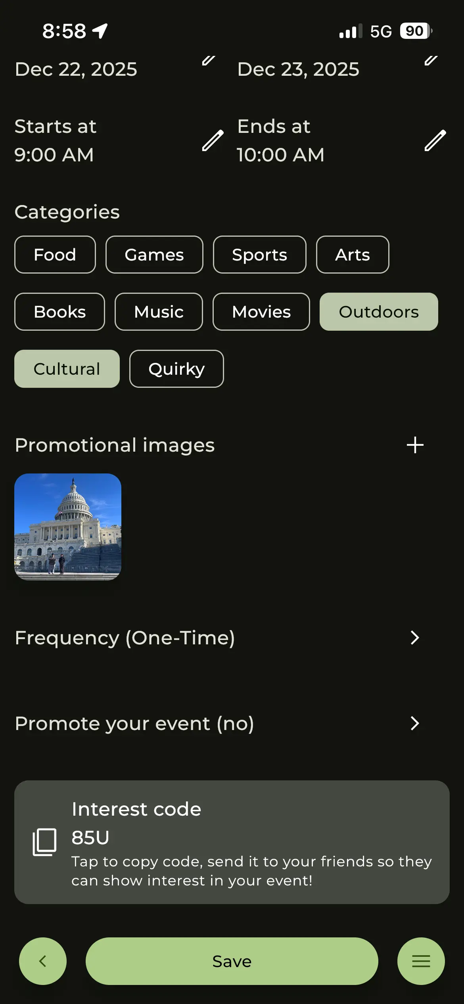Select the Food category chip

point(55,255)
